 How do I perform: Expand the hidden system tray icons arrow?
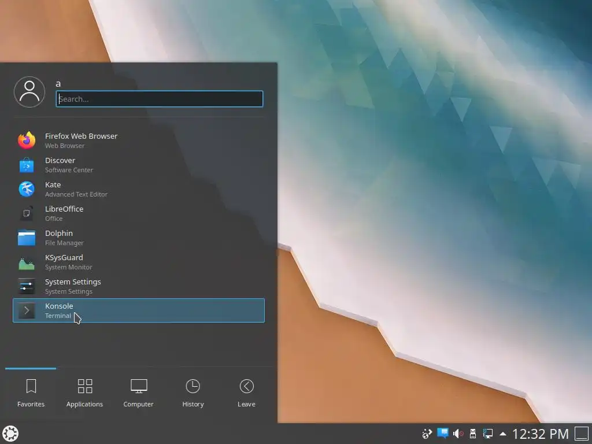[x=503, y=434]
